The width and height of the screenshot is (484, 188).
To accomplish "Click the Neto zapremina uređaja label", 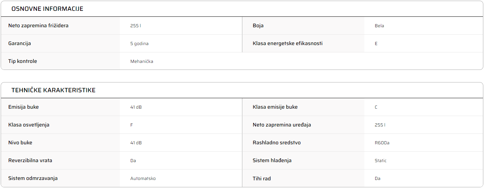I will pos(282,125).
